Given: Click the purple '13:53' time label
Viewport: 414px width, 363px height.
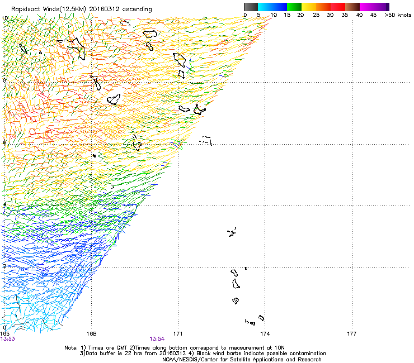Looking at the screenshot, I should click(8, 339).
